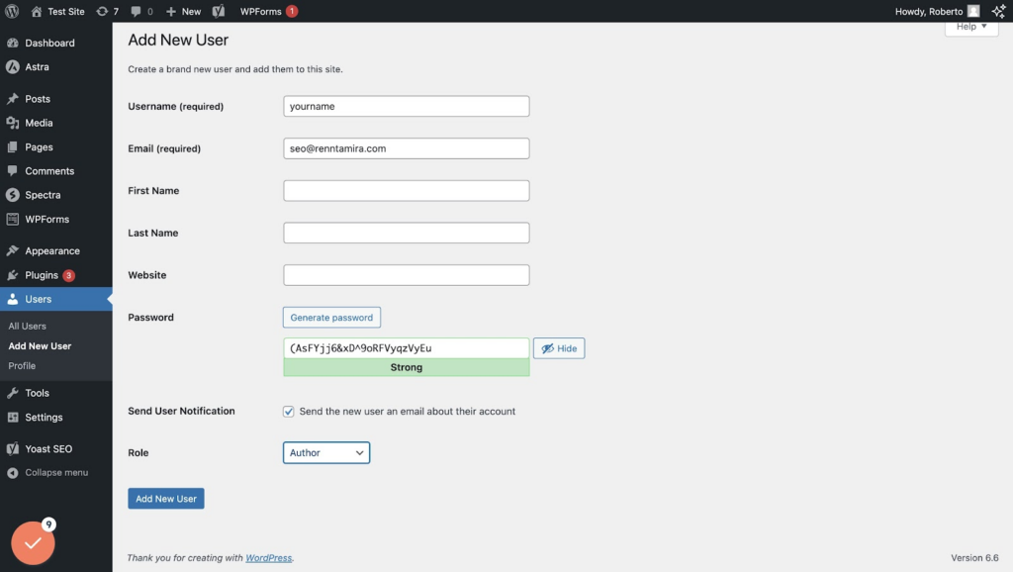Open the Pages icon in sidebar
Screen dimensions: 1013x572
pyautogui.click(x=12, y=147)
